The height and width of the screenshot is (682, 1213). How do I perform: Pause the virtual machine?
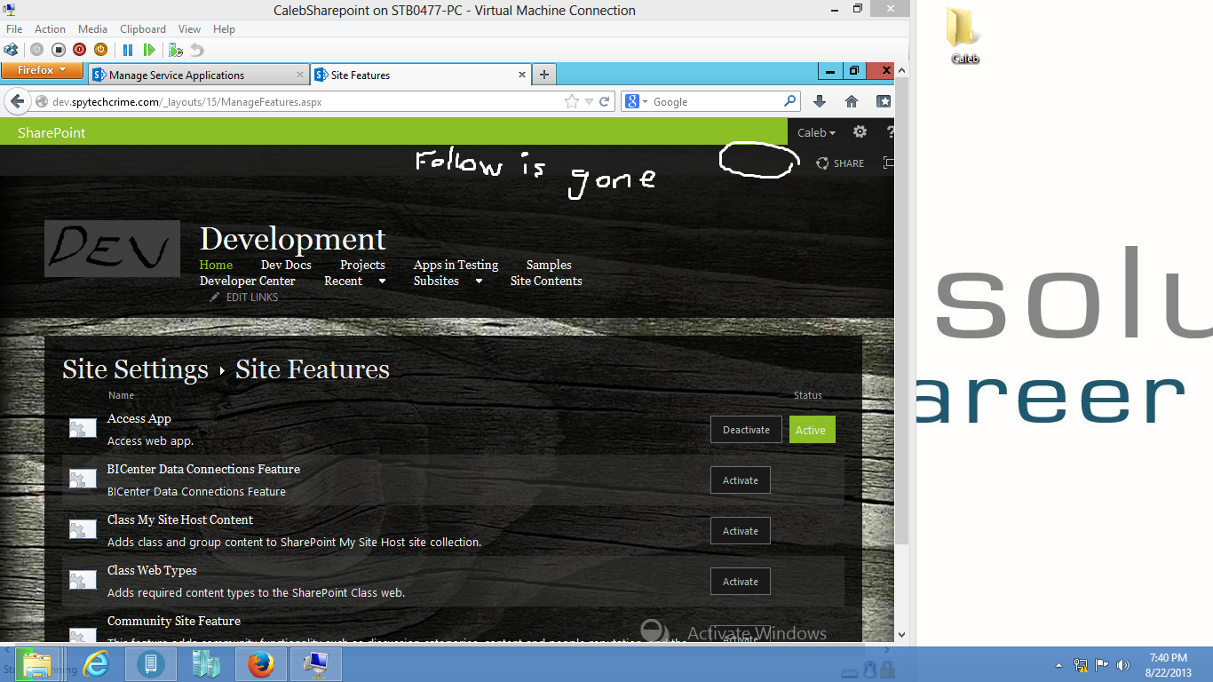pyautogui.click(x=128, y=50)
